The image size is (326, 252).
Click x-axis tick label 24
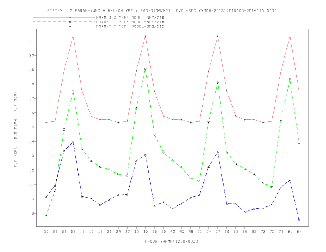[x=118, y=231]
